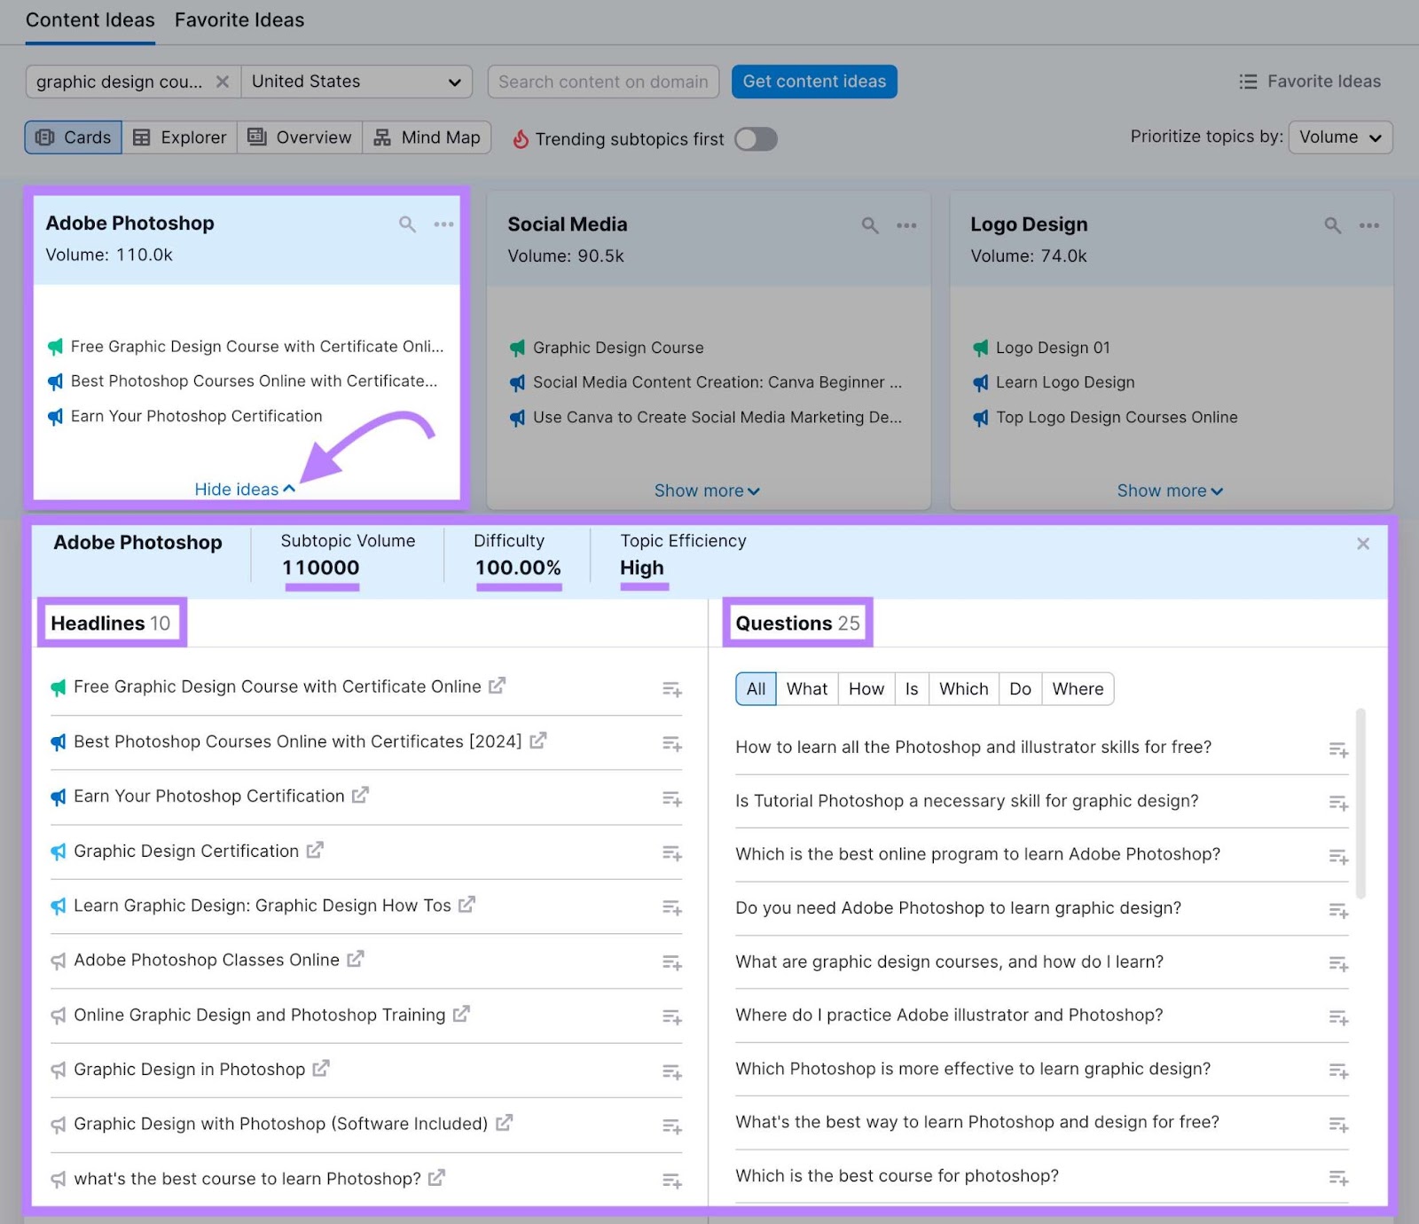Click the search icon on Adobe Photoshop card
The width and height of the screenshot is (1419, 1224).
click(x=407, y=224)
